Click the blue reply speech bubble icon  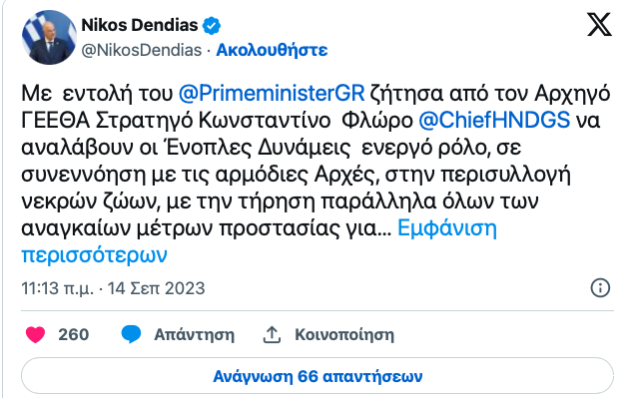point(131,334)
